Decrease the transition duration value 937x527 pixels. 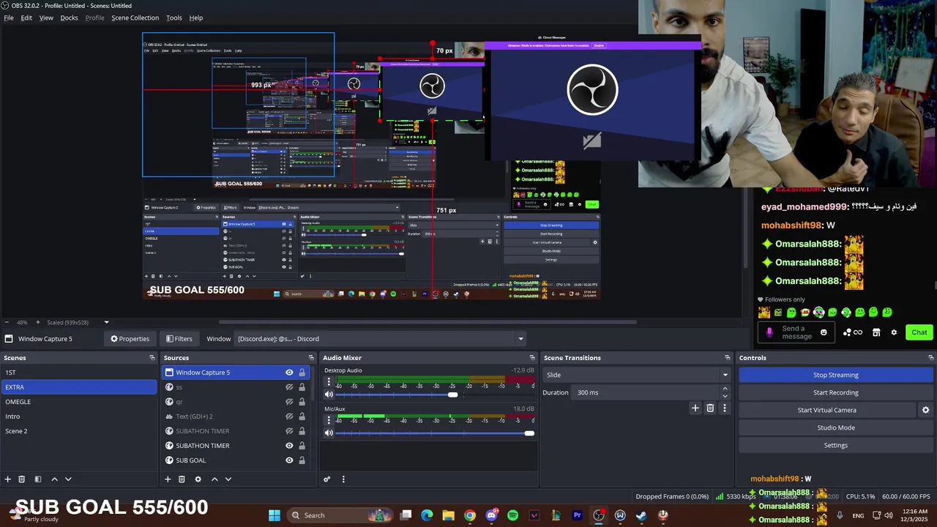[x=725, y=396]
